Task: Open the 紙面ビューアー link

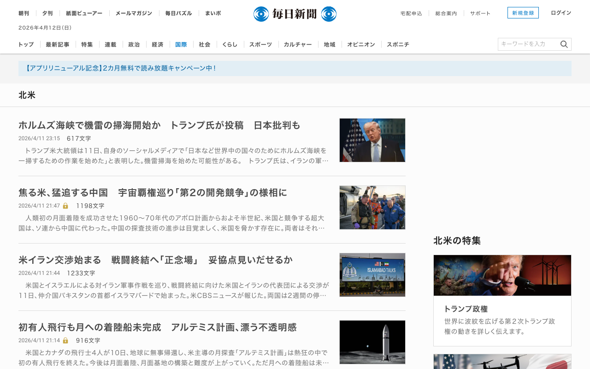Action: pyautogui.click(x=84, y=13)
